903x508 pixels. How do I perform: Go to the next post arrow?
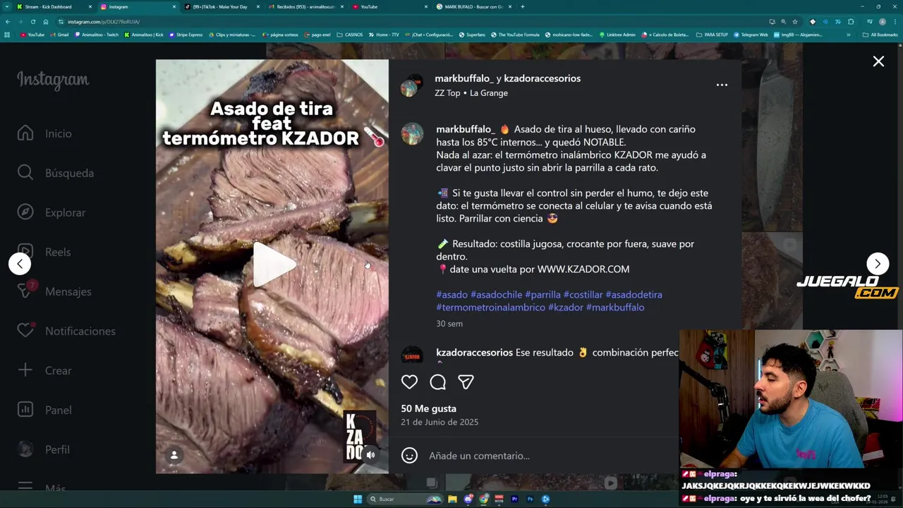pyautogui.click(x=878, y=263)
